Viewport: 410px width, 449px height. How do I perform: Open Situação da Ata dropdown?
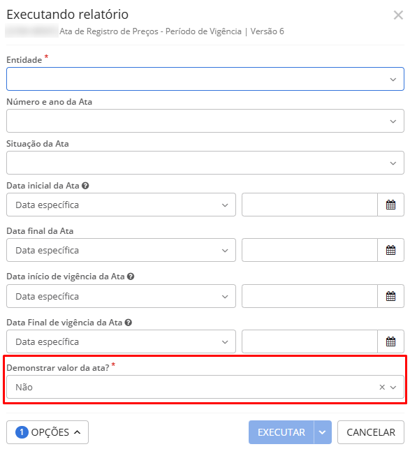pyautogui.click(x=205, y=163)
